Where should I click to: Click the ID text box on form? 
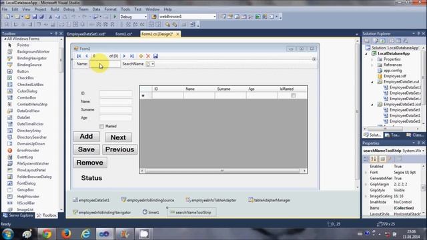click(115, 93)
